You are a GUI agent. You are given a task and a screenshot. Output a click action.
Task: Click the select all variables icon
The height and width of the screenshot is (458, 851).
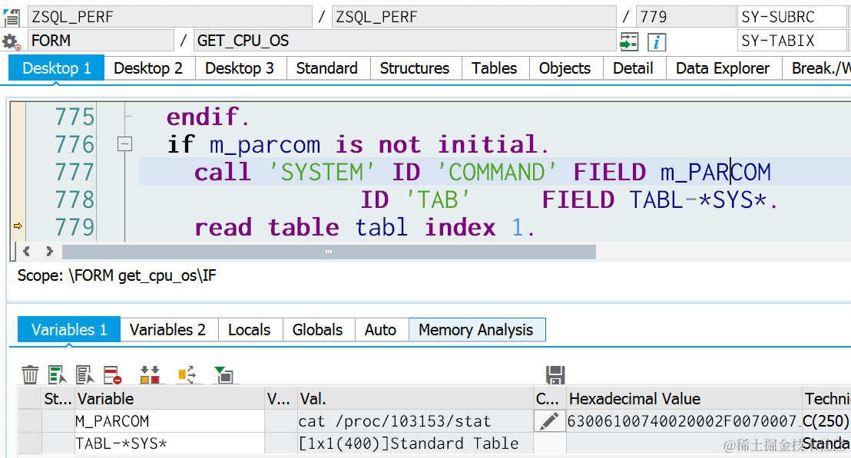click(57, 374)
